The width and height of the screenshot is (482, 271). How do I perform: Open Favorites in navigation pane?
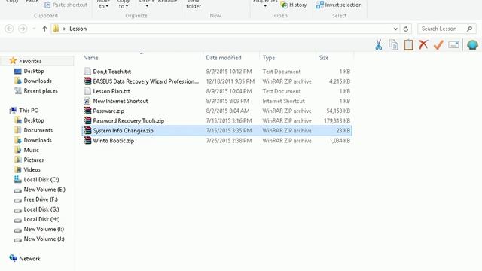point(30,61)
